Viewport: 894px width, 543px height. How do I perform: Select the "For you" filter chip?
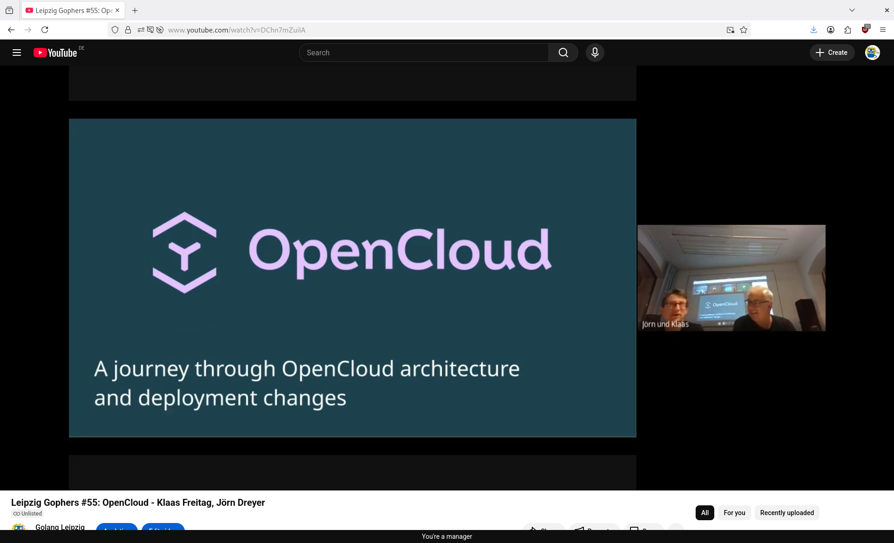tap(734, 513)
